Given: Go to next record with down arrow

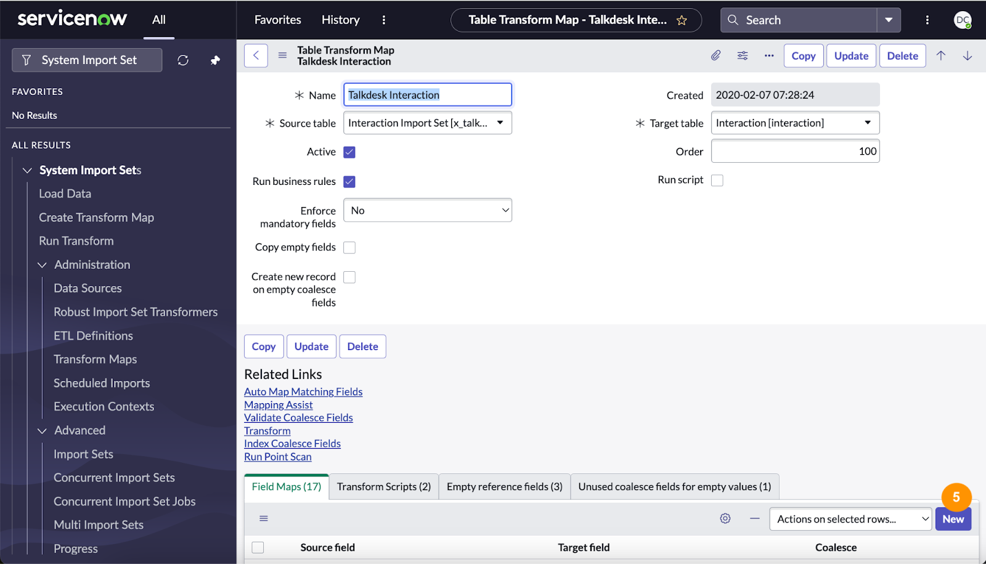Looking at the screenshot, I should [968, 55].
